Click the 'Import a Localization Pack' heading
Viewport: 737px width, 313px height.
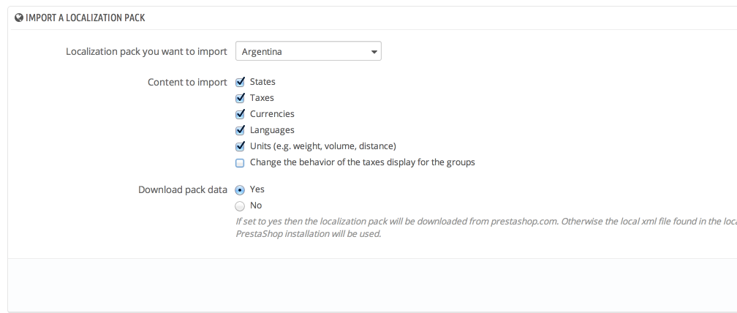click(x=85, y=18)
